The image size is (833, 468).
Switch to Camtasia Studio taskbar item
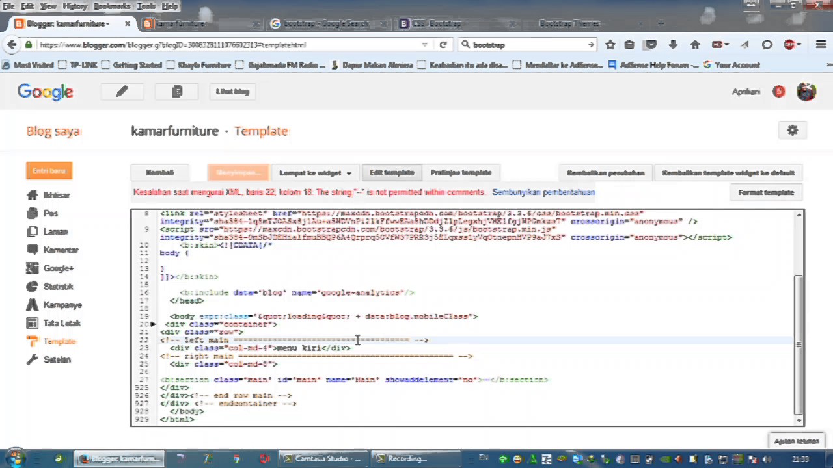[321, 458]
